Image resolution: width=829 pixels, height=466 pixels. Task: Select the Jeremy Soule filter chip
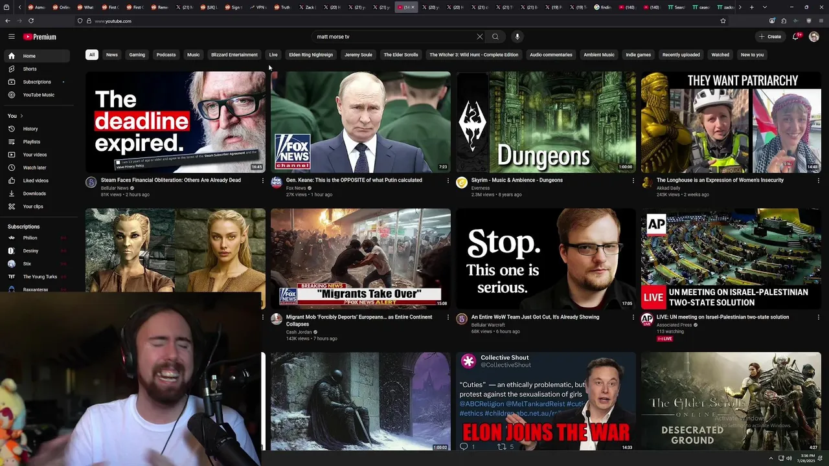358,54
